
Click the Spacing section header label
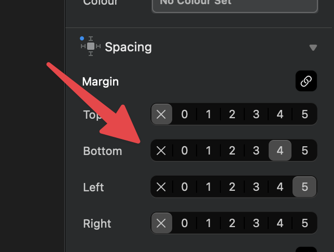point(128,47)
